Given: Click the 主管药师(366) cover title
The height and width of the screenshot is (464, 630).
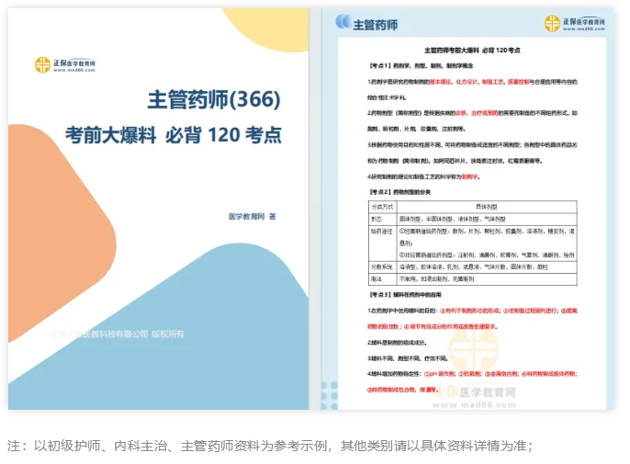Looking at the screenshot, I should point(213,99).
